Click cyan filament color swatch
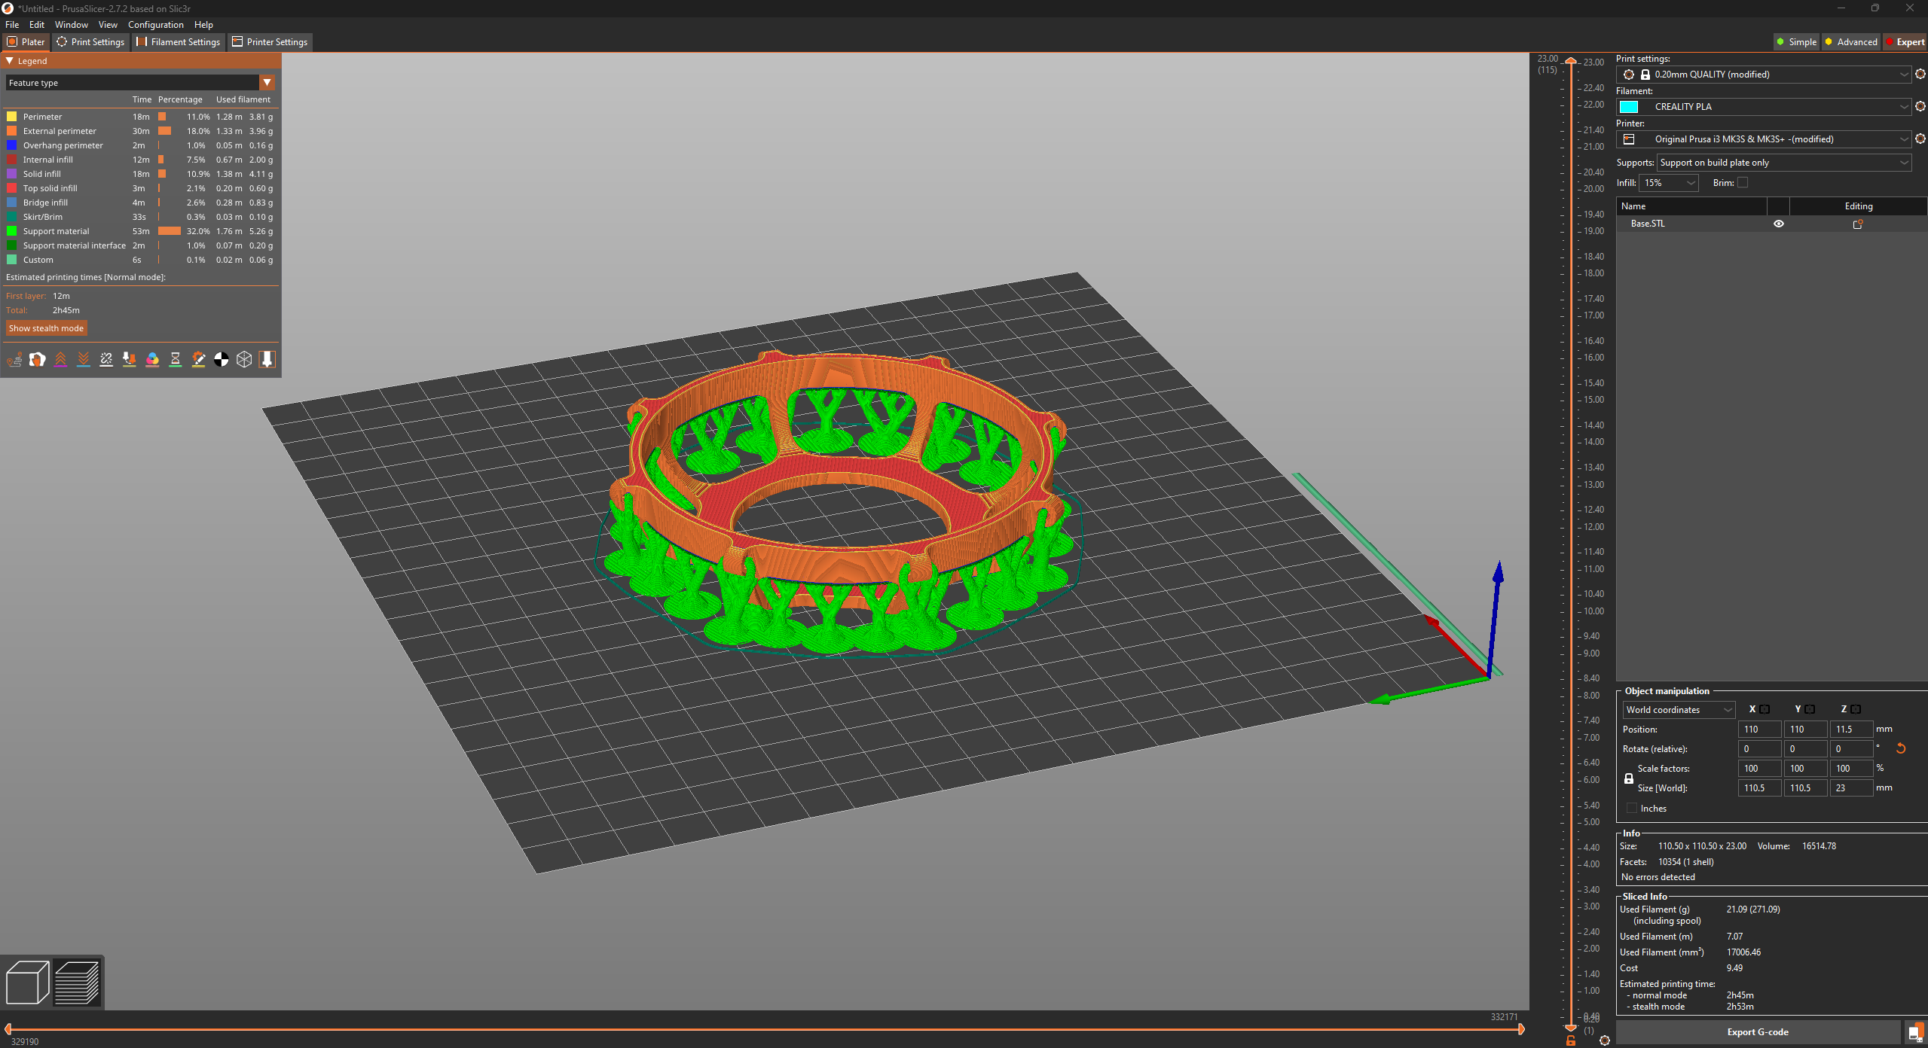 pos(1630,107)
